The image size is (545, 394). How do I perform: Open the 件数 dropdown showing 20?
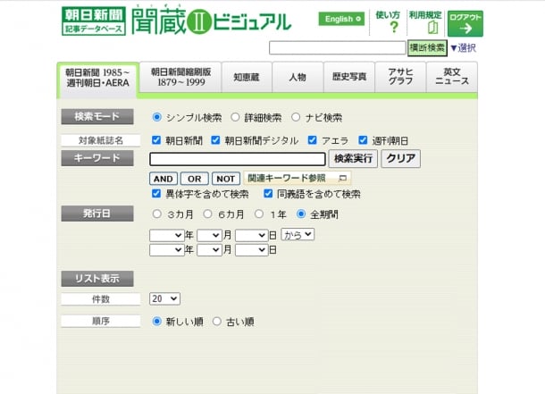pos(164,298)
